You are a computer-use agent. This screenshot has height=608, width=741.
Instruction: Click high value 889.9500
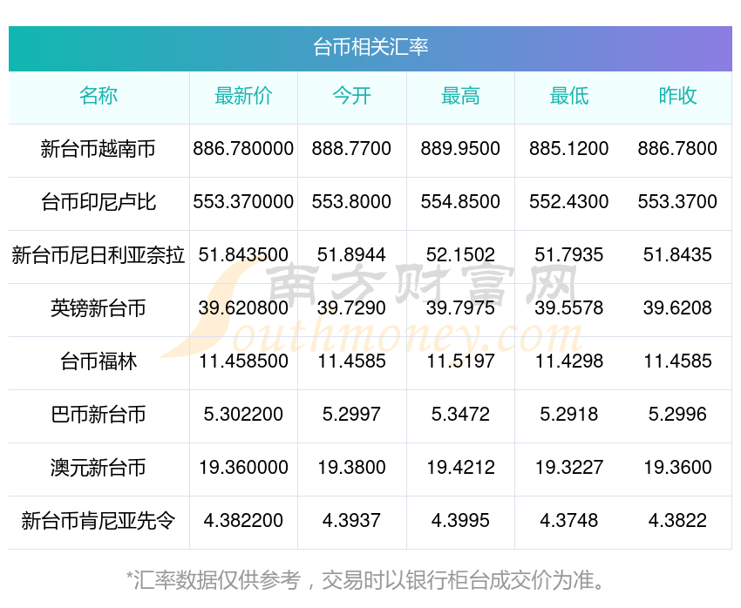point(460,149)
